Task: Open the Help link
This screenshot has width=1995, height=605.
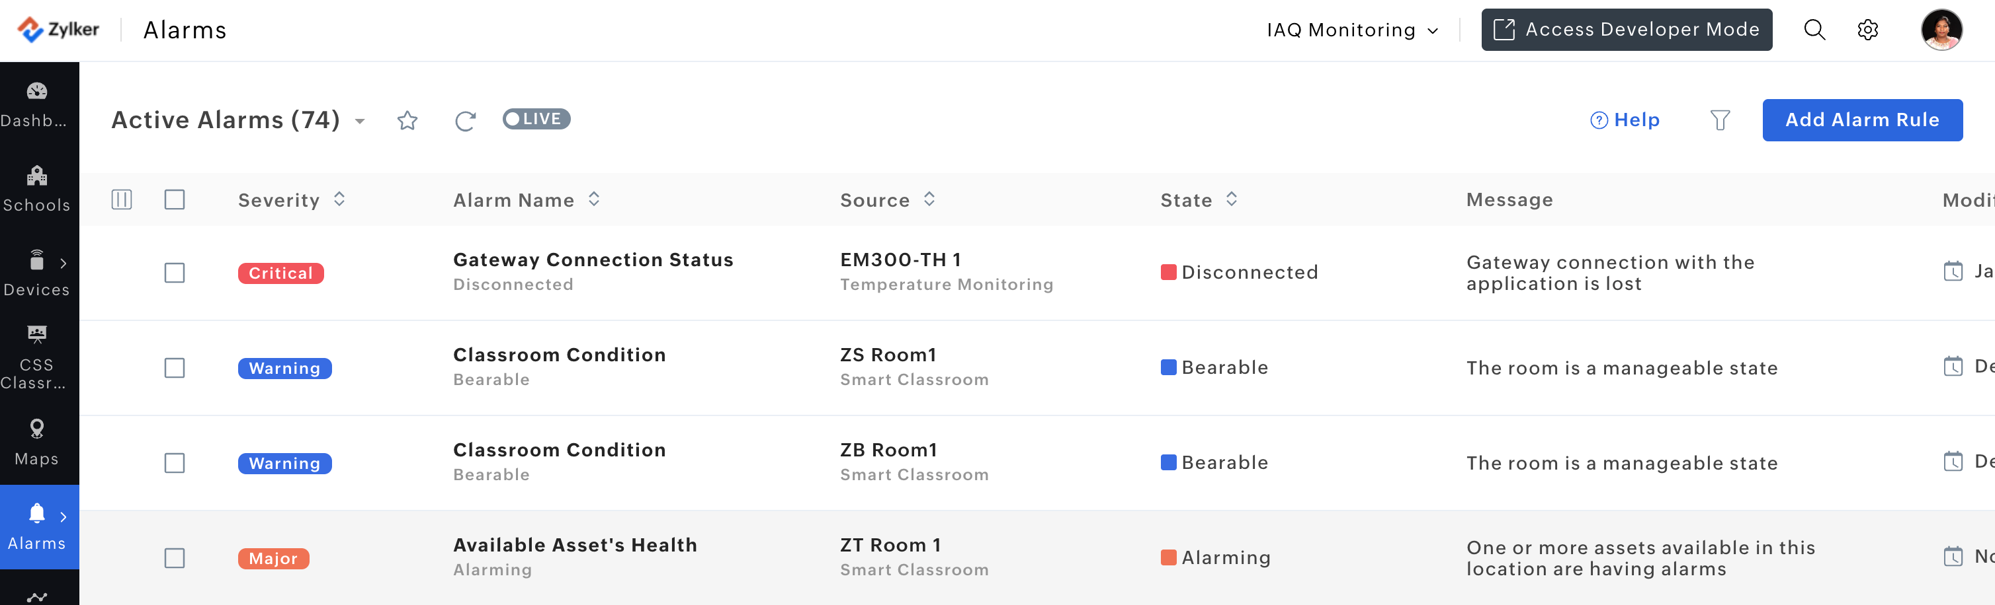Action: point(1624,120)
